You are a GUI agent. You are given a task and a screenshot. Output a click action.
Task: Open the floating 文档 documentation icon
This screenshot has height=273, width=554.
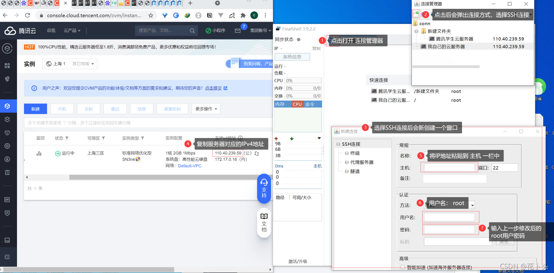(x=264, y=223)
